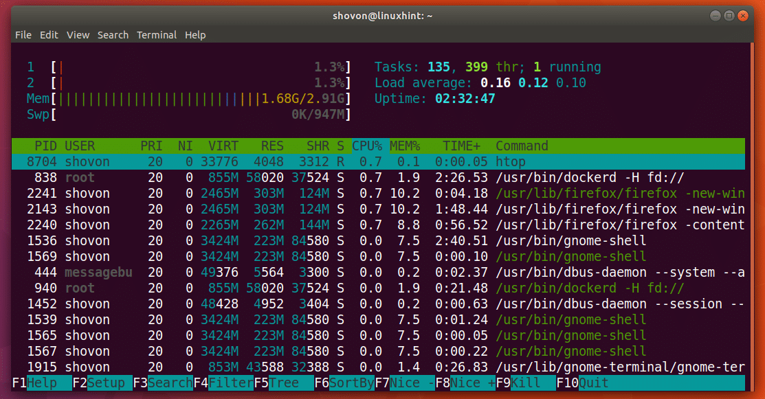Screen dimensions: 765x399
Task: Select gnome-shell process with PID 1536
Action: (x=378, y=240)
